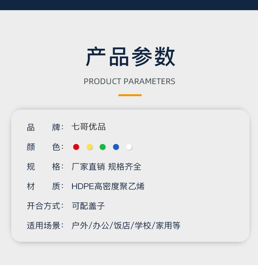Click the 可配盖子 value
258x265 pixels.
88,206
